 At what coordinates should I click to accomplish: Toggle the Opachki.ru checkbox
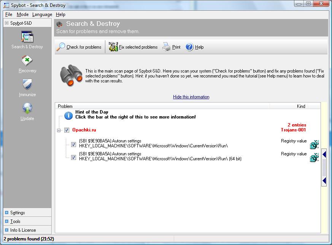tap(67, 130)
